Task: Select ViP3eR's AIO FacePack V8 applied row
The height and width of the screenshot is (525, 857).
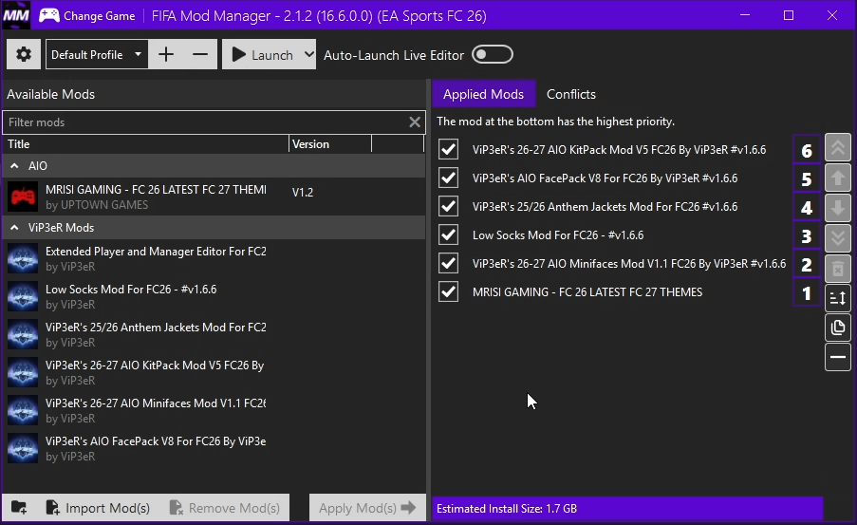Action: click(605, 178)
